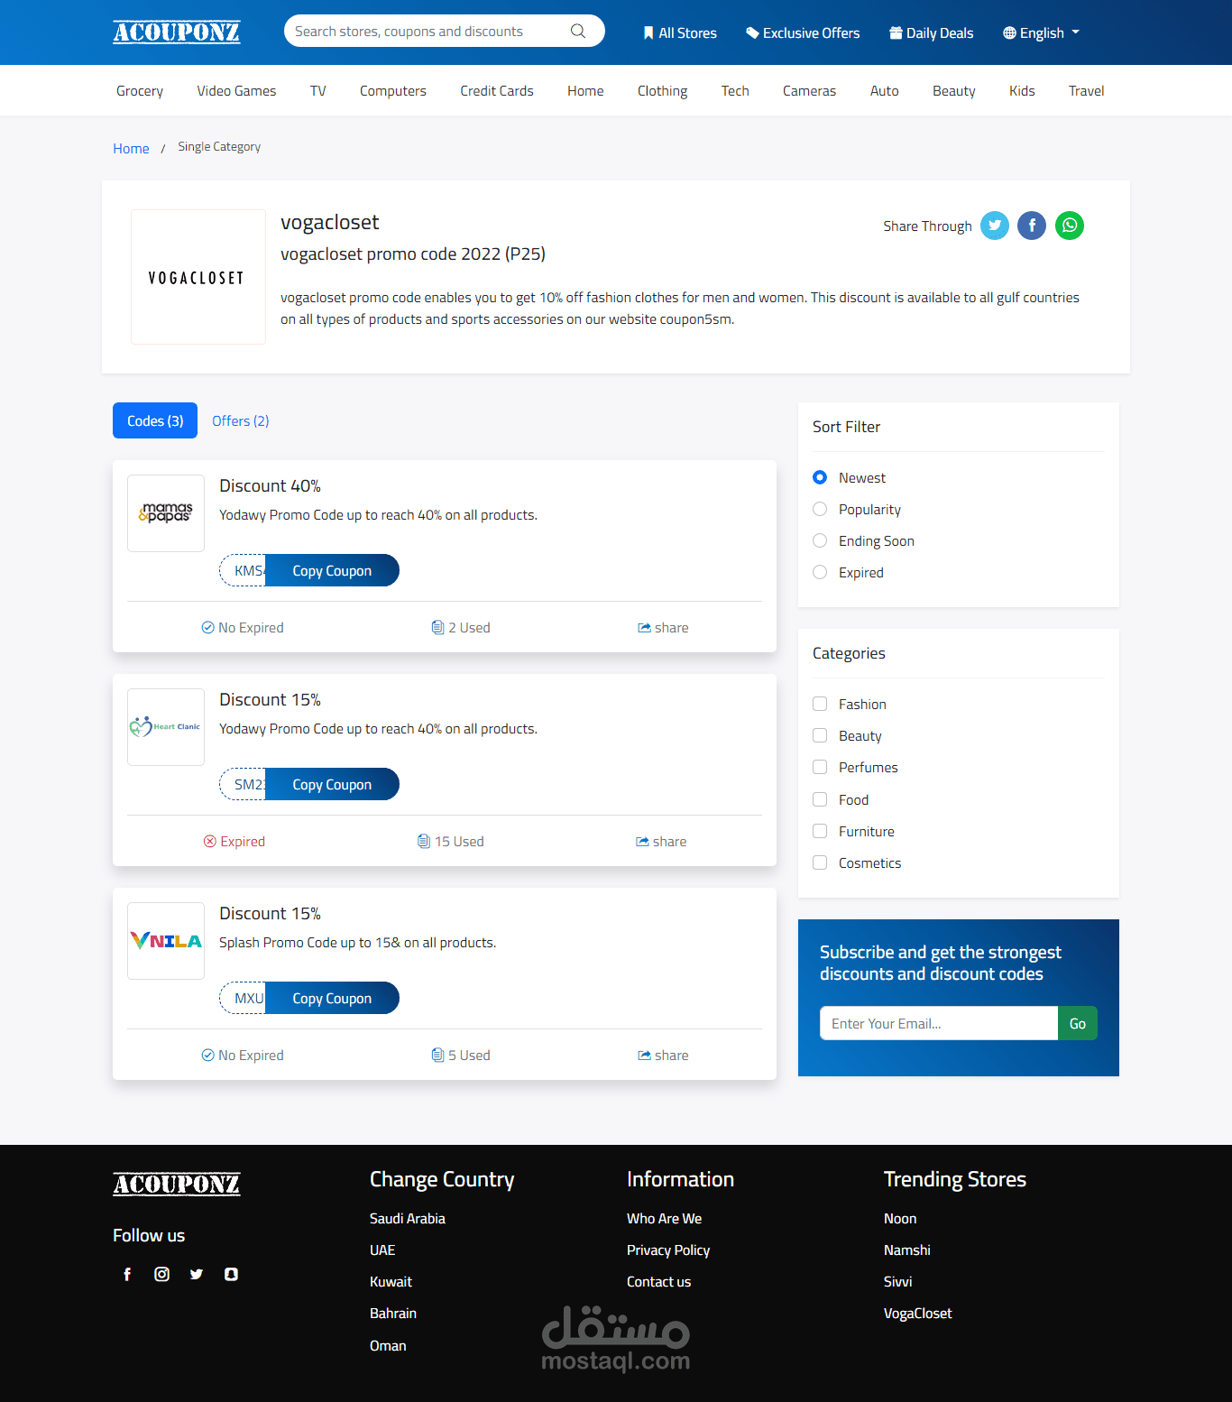Click Go to subscribe

(x=1078, y=1023)
